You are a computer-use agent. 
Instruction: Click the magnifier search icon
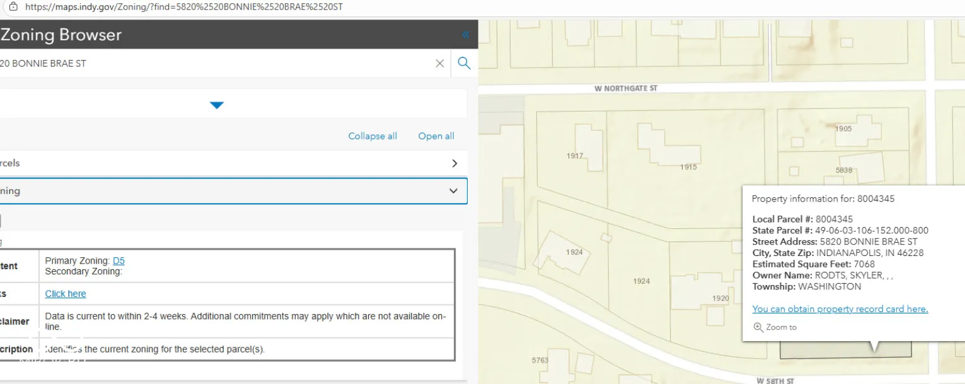click(x=465, y=63)
